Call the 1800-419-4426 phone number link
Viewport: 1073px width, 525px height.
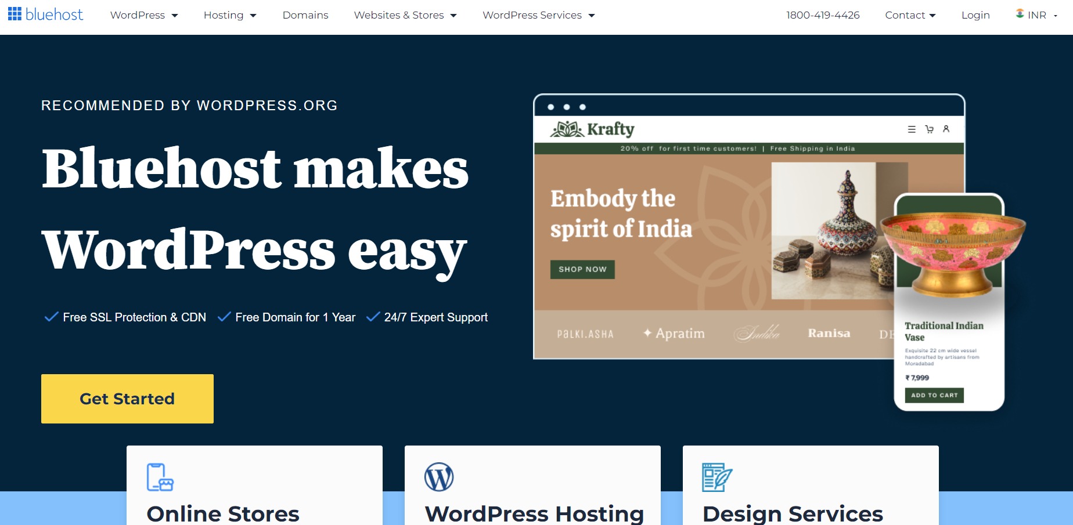pyautogui.click(x=823, y=15)
